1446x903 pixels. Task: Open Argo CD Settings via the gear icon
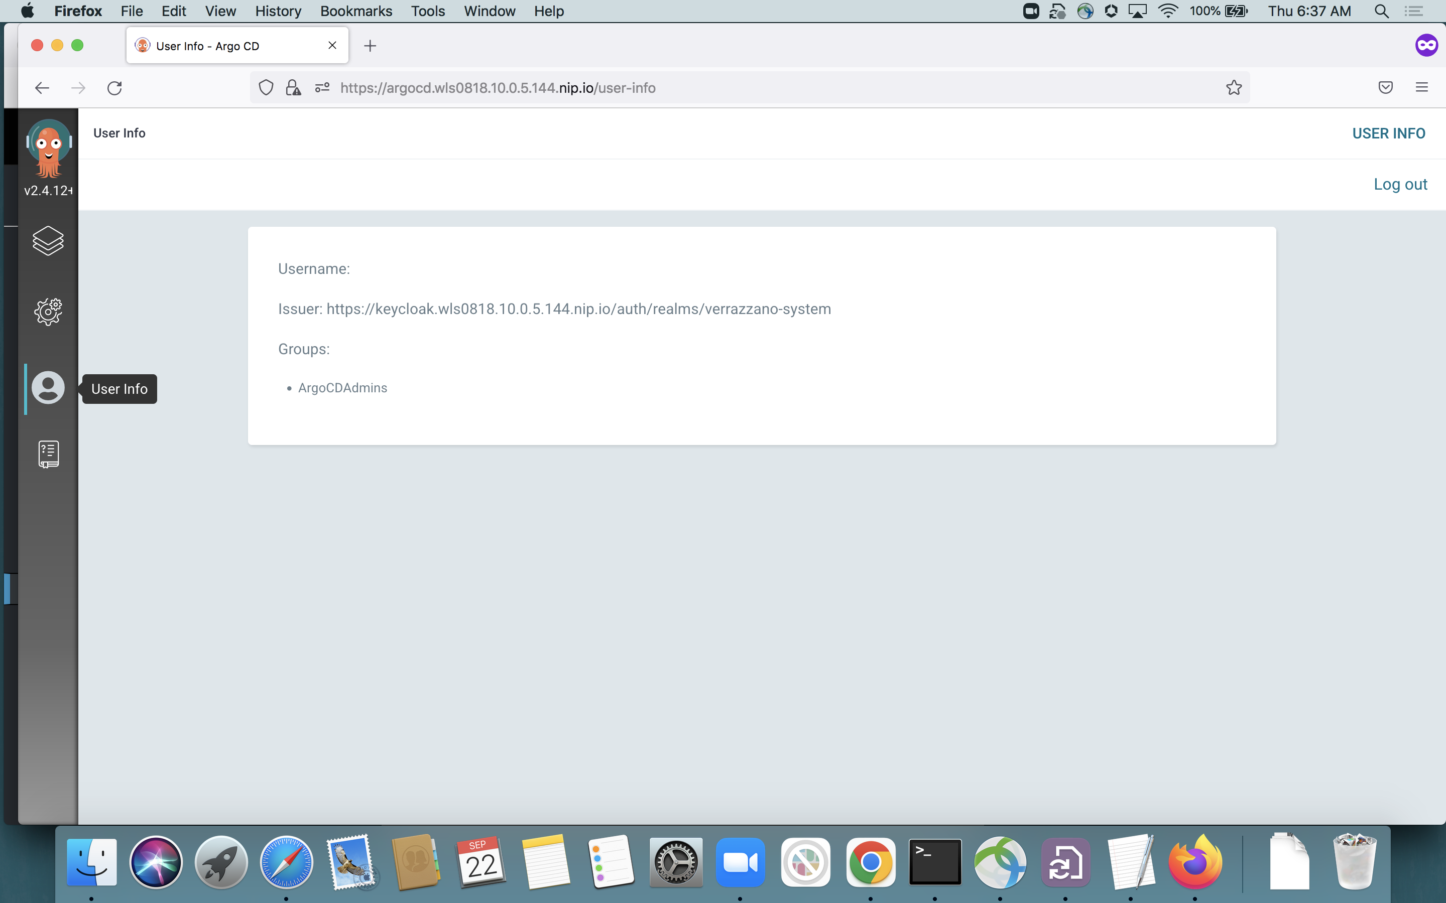pyautogui.click(x=47, y=311)
